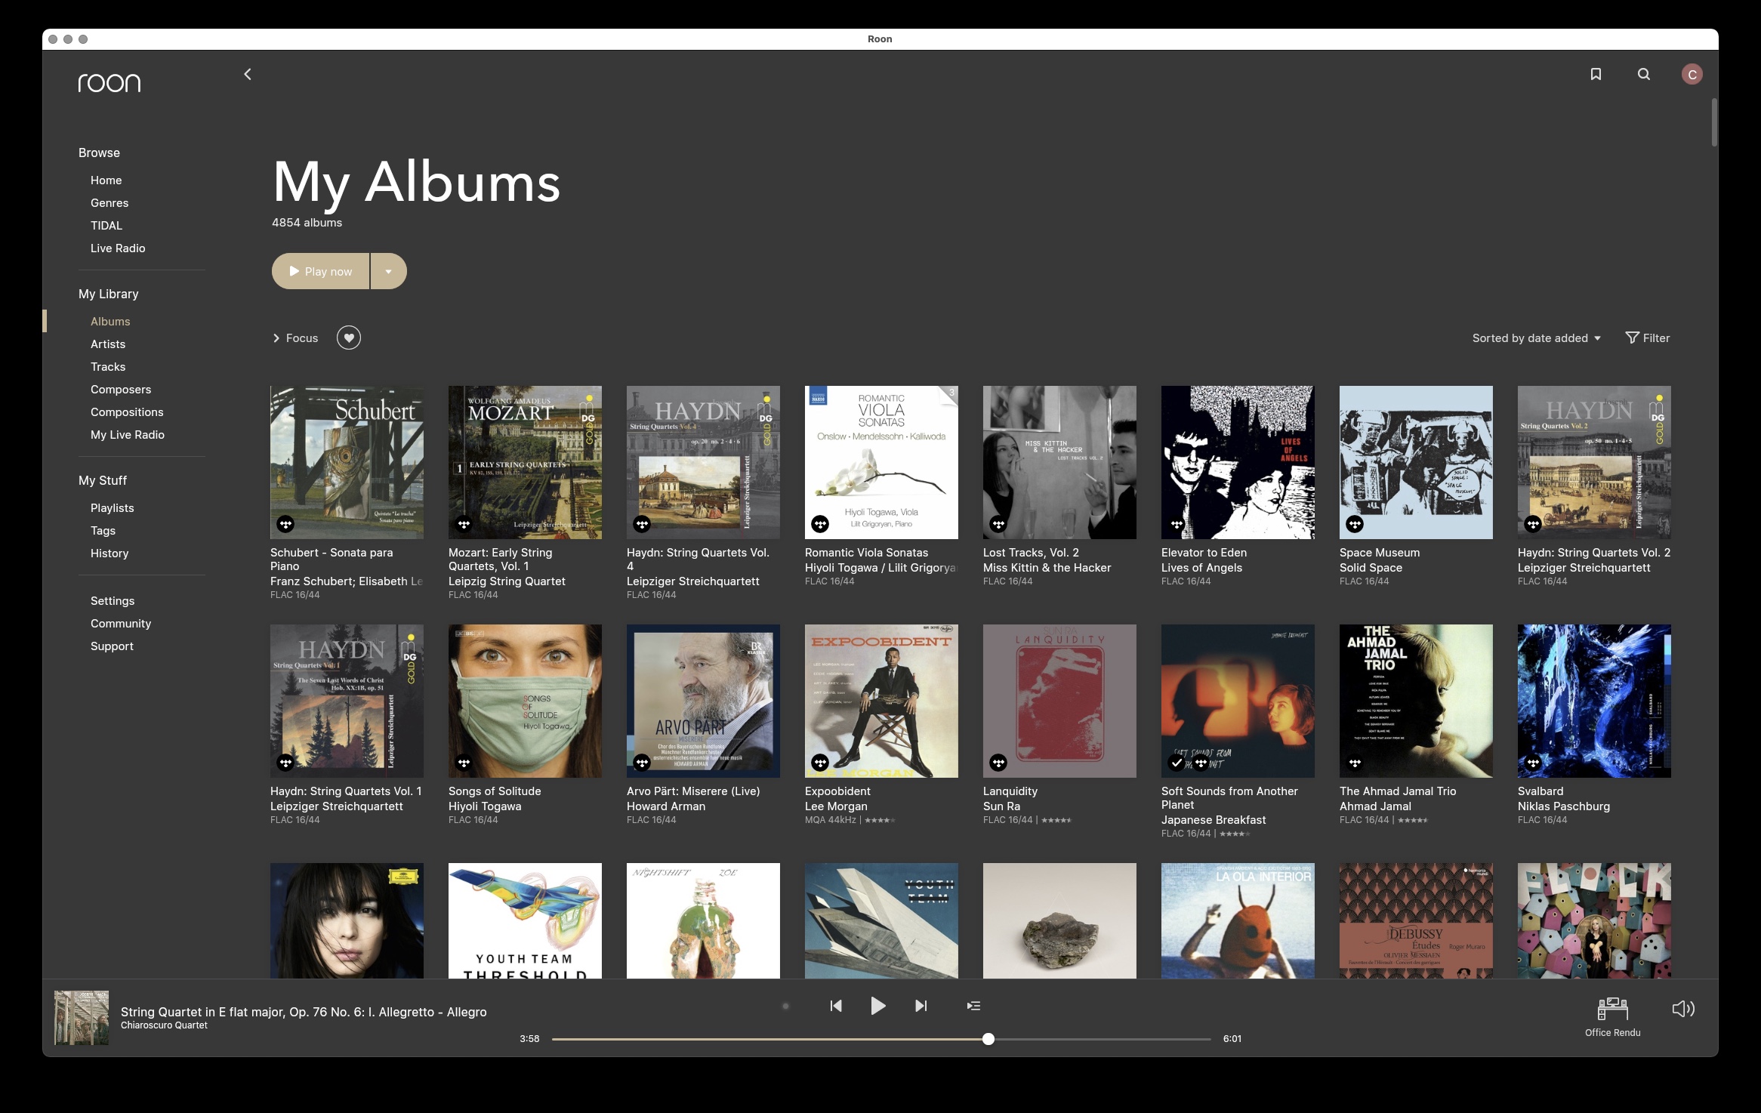Screen dimensions: 1761x1113
Task: Open the Youth Team Threshold album cover
Action: [x=525, y=920]
